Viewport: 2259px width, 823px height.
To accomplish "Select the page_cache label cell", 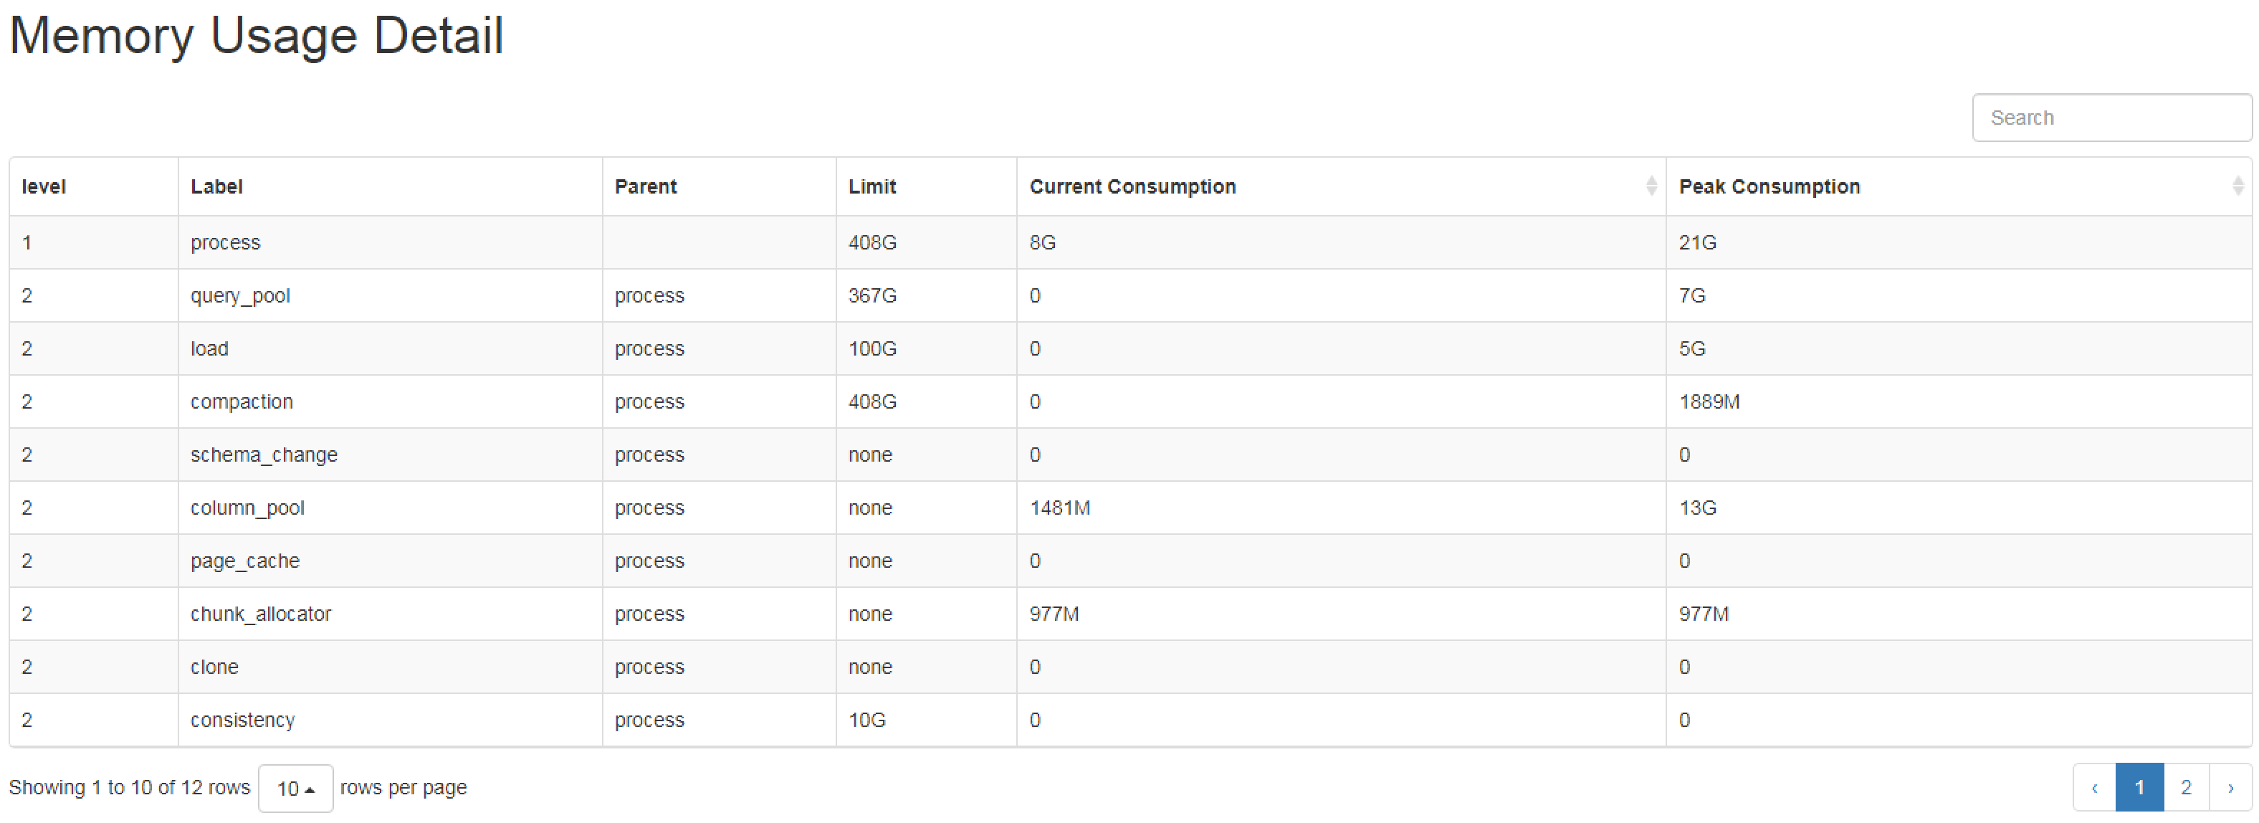I will click(244, 561).
